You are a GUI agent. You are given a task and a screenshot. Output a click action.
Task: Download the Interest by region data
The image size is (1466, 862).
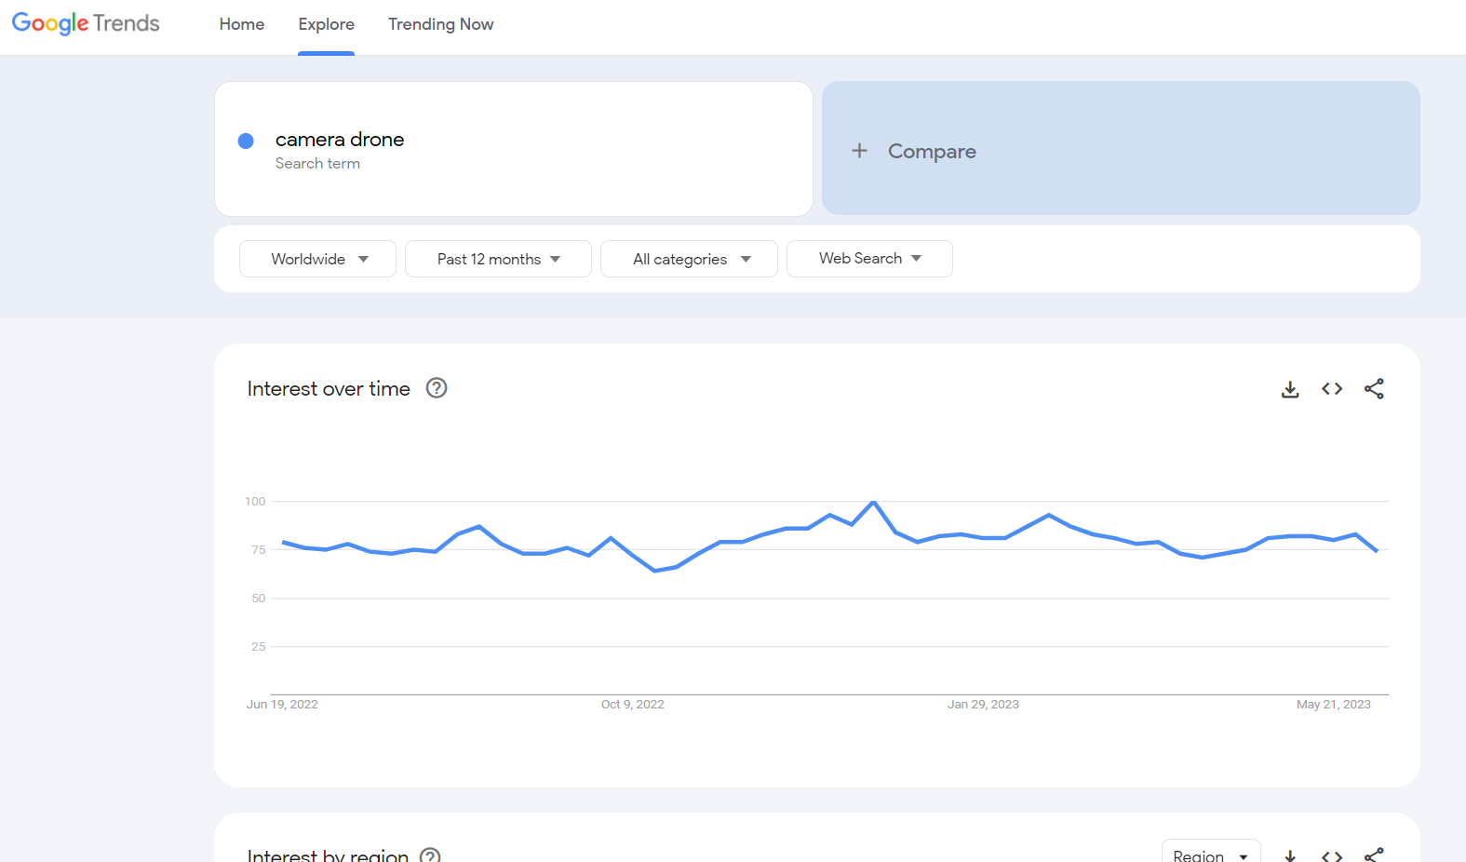click(1290, 855)
